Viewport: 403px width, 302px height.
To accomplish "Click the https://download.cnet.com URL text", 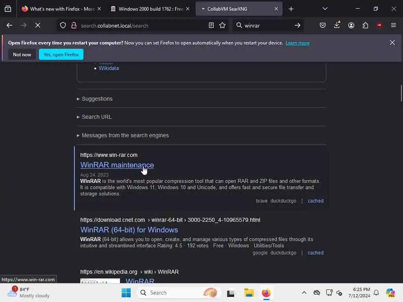I will (x=113, y=220).
